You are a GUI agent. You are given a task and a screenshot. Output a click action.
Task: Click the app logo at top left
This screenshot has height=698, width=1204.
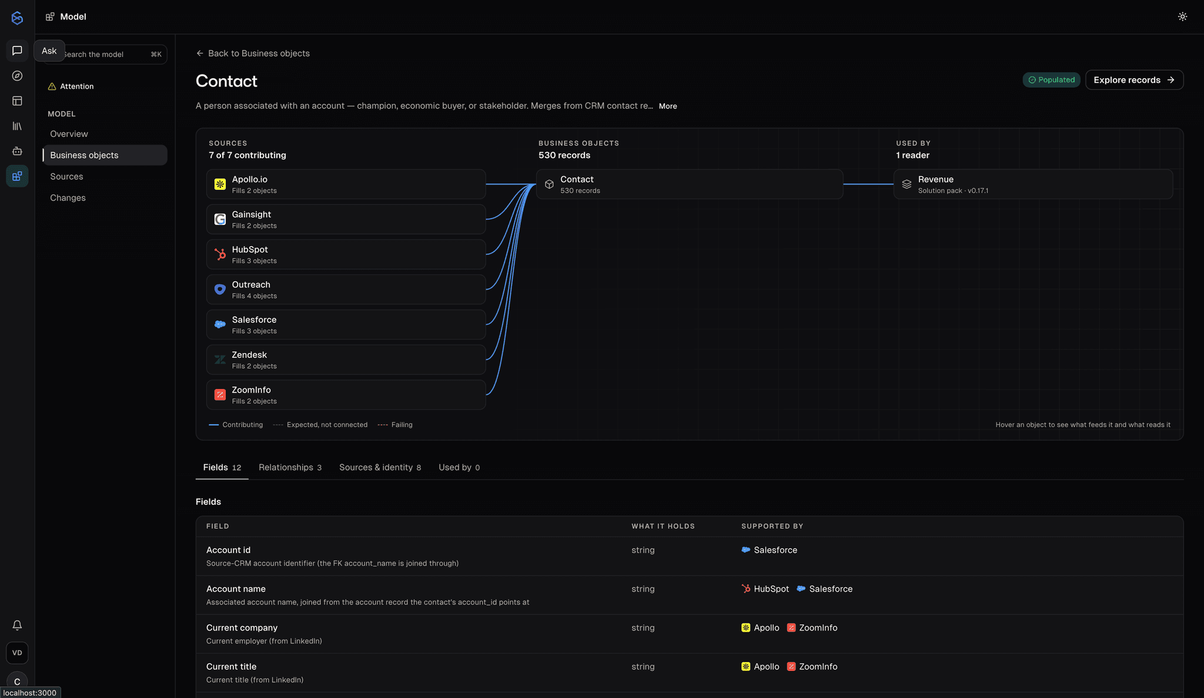tap(17, 18)
